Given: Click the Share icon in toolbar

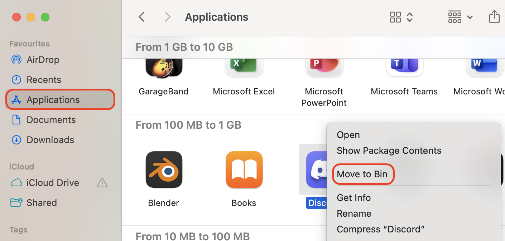Looking at the screenshot, I should (495, 16).
